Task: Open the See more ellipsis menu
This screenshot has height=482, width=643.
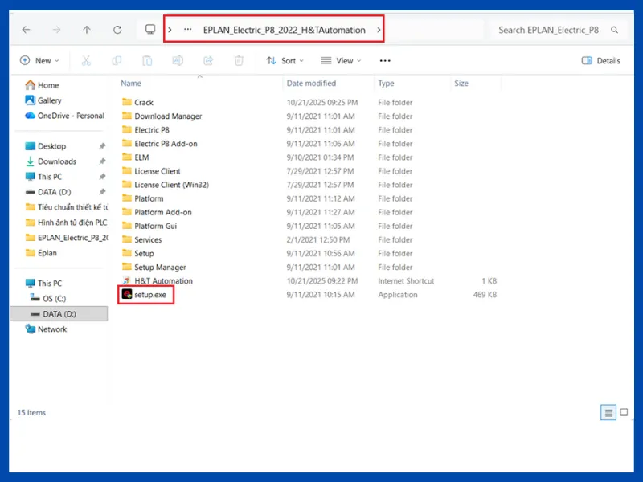Action: [x=385, y=60]
